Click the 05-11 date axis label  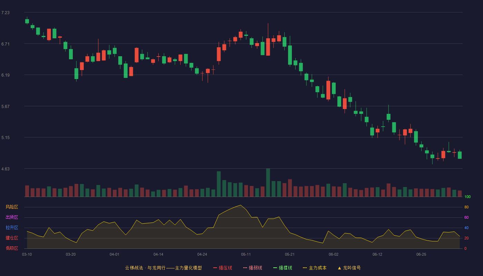[x=246, y=254]
